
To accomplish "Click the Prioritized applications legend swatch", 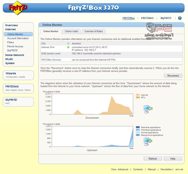I will click(x=138, y=130).
